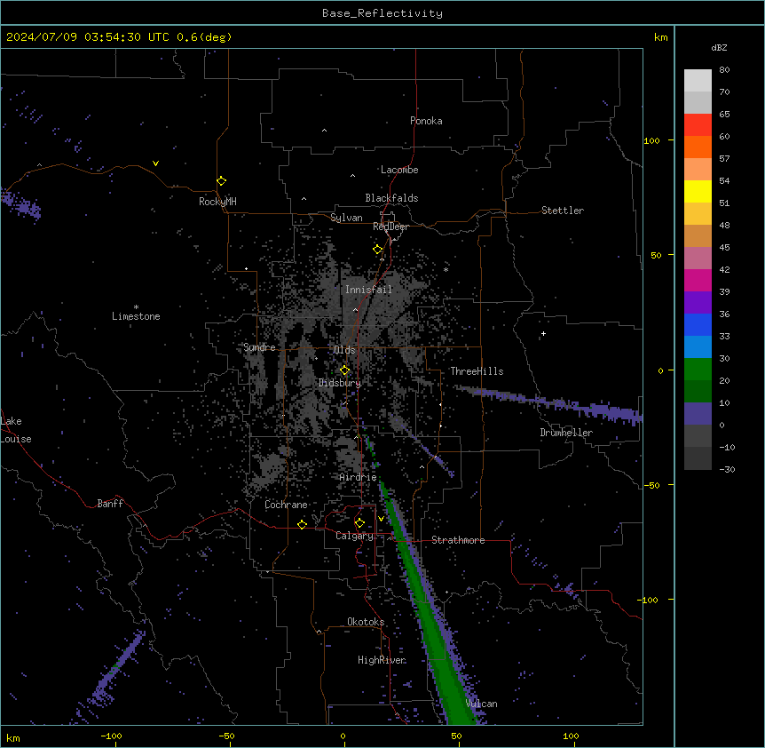This screenshot has width=765, height=748.
Task: Select the orange 60-57 dBZ legend swatch
Action: tap(698, 147)
